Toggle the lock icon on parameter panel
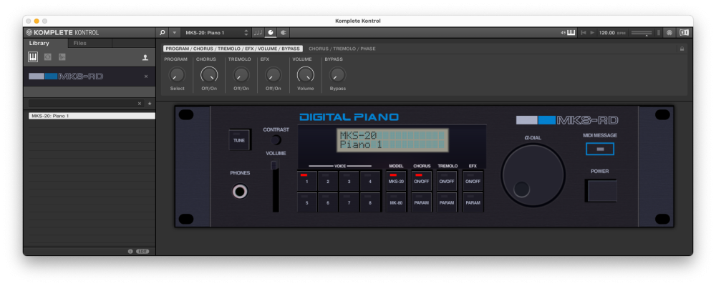The width and height of the screenshot is (716, 286). pos(682,49)
